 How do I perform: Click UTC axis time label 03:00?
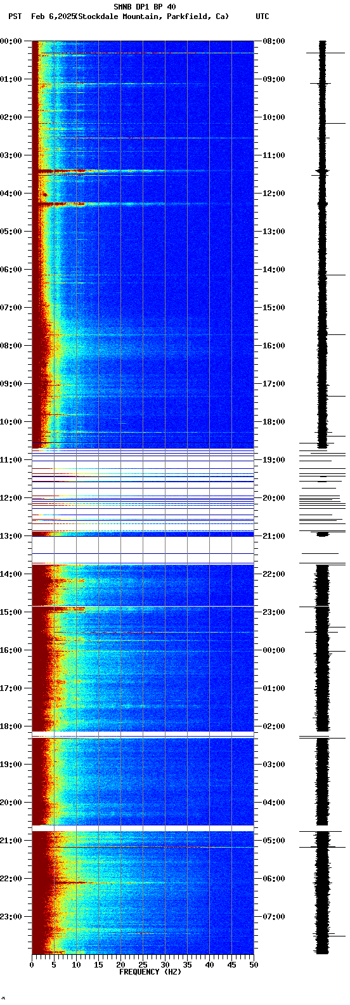point(274,765)
